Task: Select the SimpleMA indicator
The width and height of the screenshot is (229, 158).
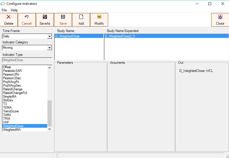Action: click(x=10, y=97)
